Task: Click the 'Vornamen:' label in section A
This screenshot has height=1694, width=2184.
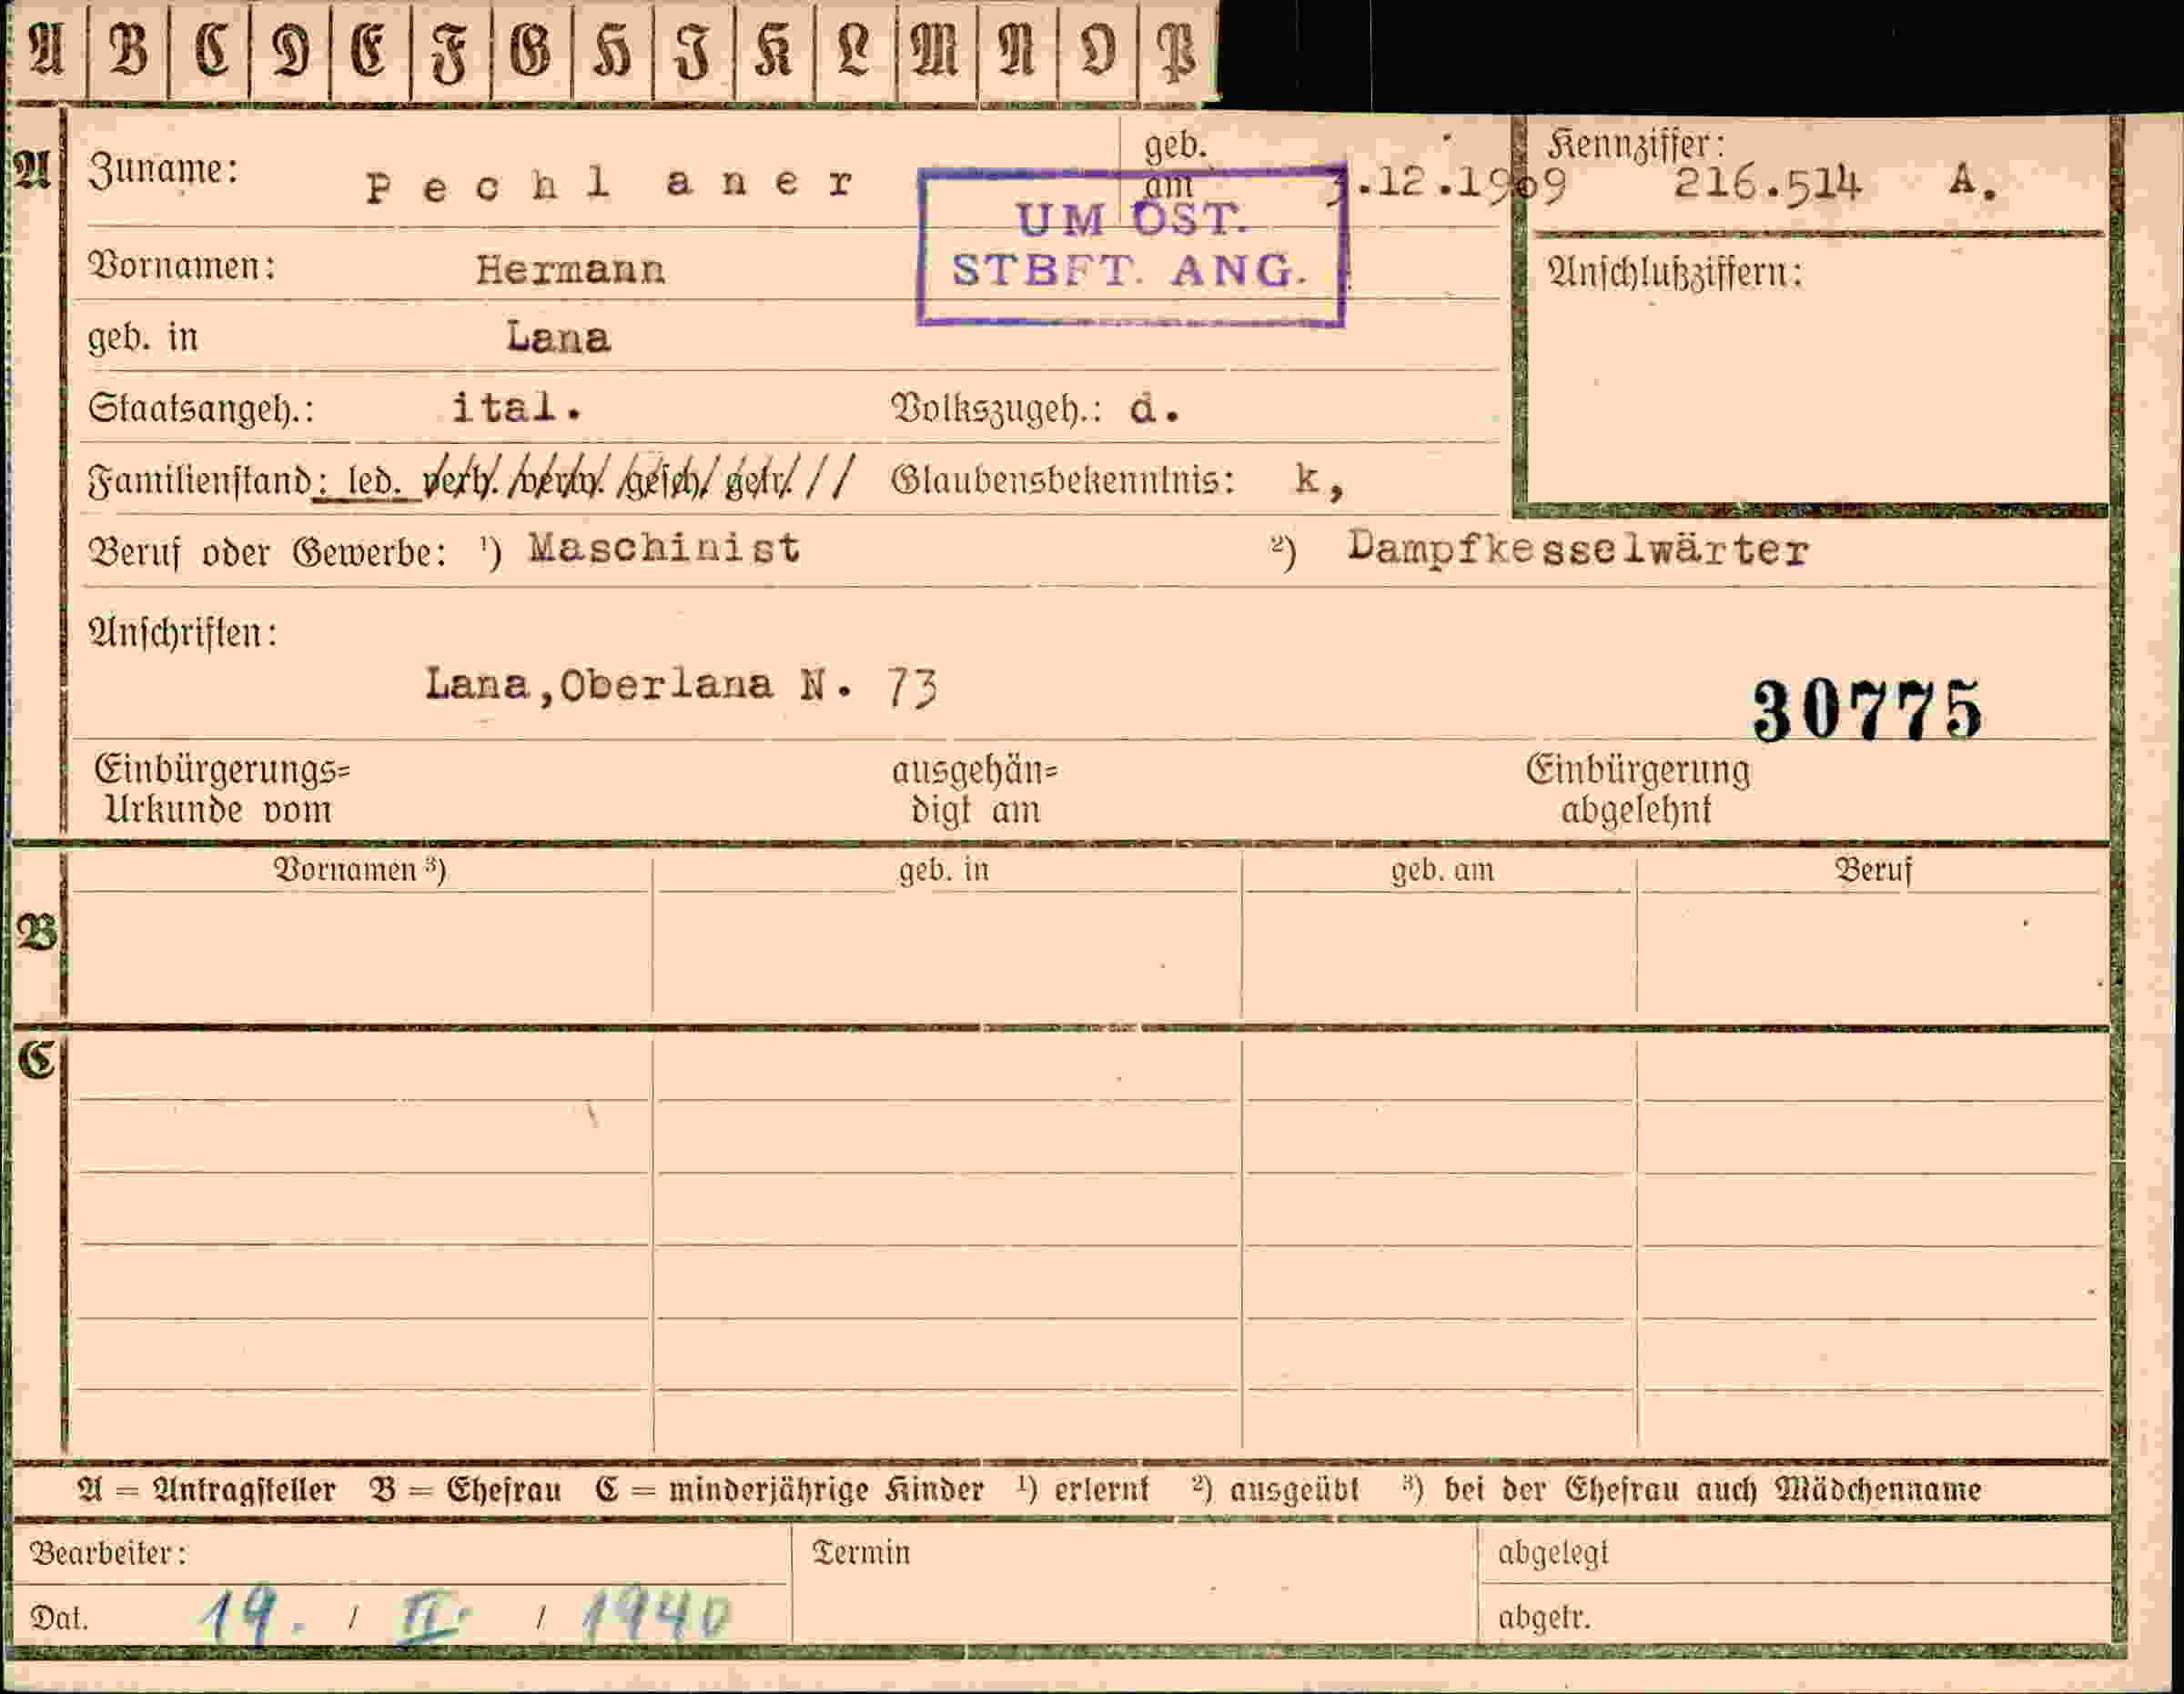Action: pyautogui.click(x=183, y=267)
